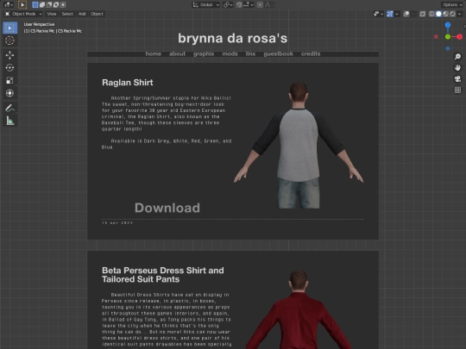Click the Download link for Raglan Shirt
Image resolution: width=466 pixels, height=349 pixels.
(167, 208)
